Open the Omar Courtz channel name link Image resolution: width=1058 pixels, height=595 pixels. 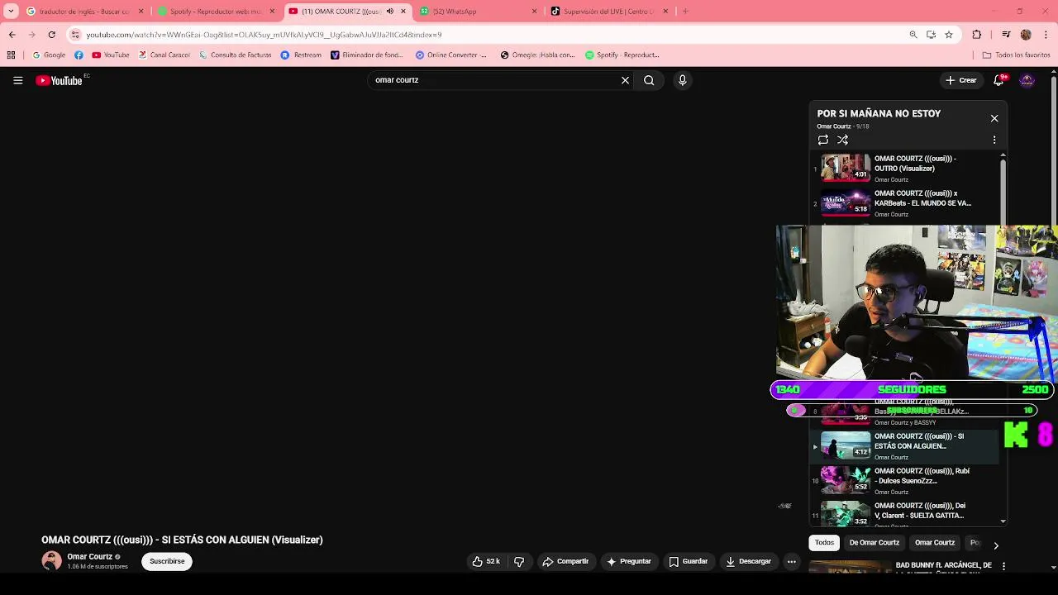pos(89,557)
